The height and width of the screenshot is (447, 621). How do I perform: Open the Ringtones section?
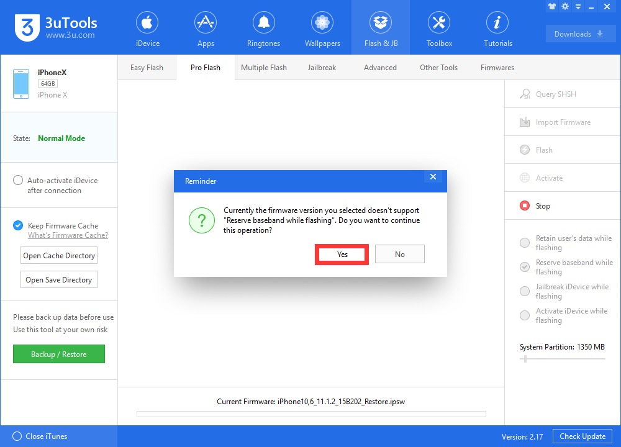tap(263, 28)
